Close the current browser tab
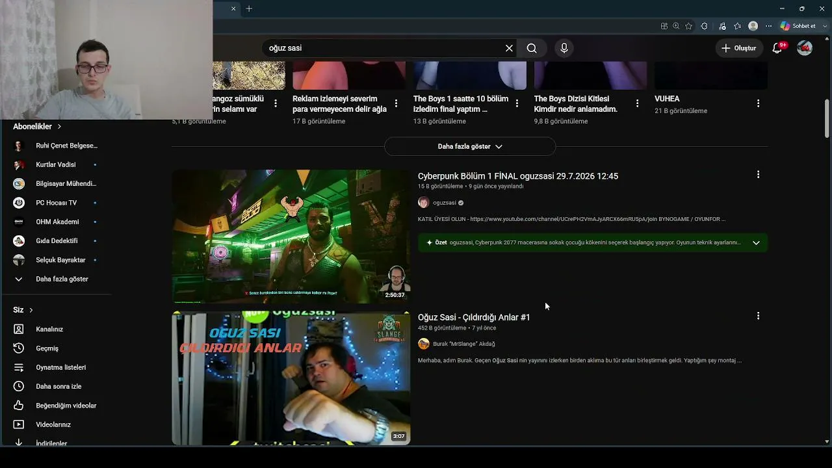Image resolution: width=832 pixels, height=468 pixels. tap(233, 8)
